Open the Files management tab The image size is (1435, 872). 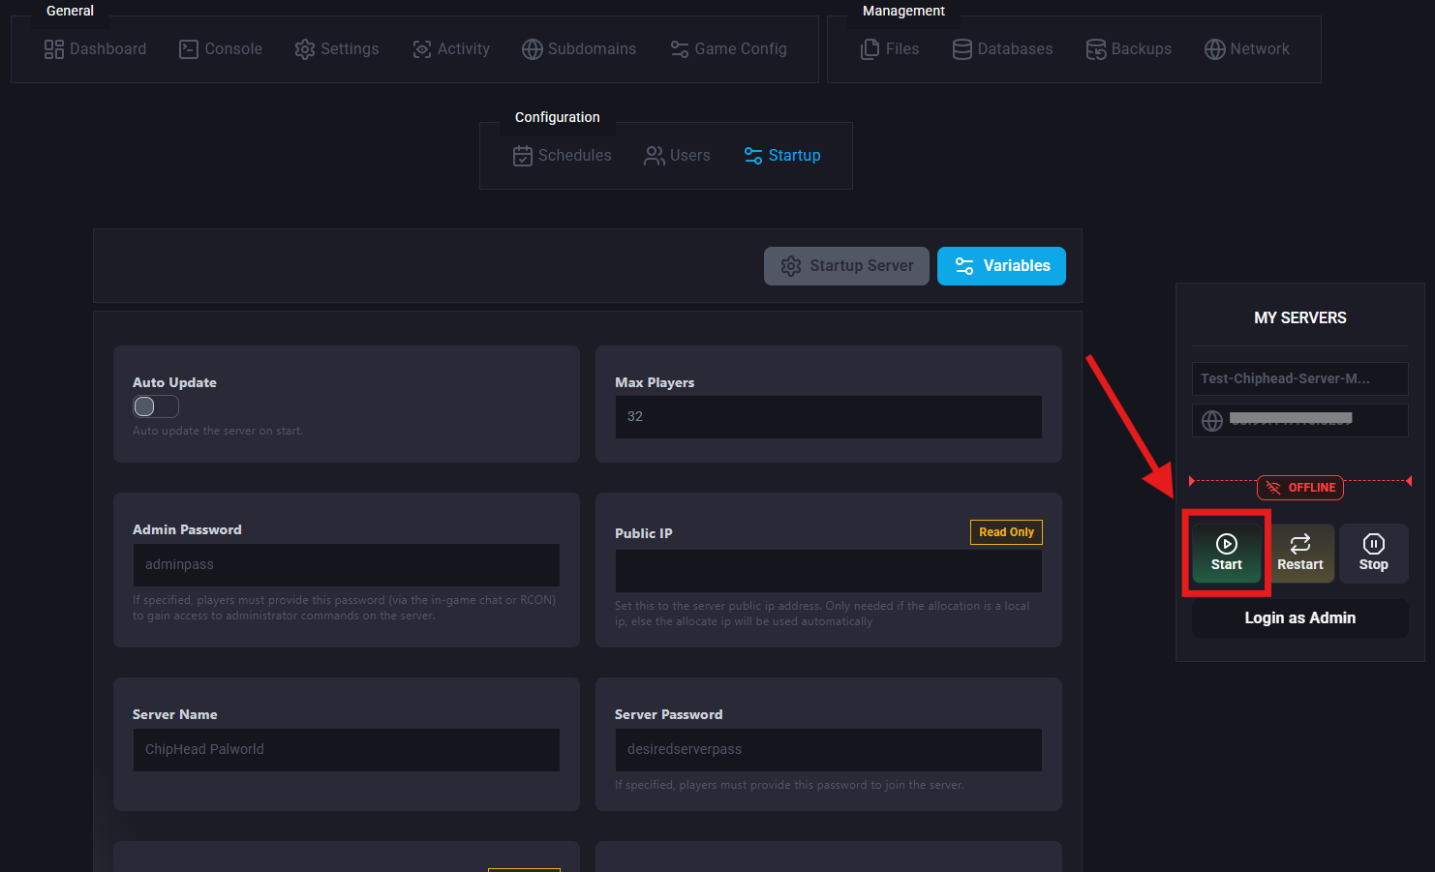890,49
